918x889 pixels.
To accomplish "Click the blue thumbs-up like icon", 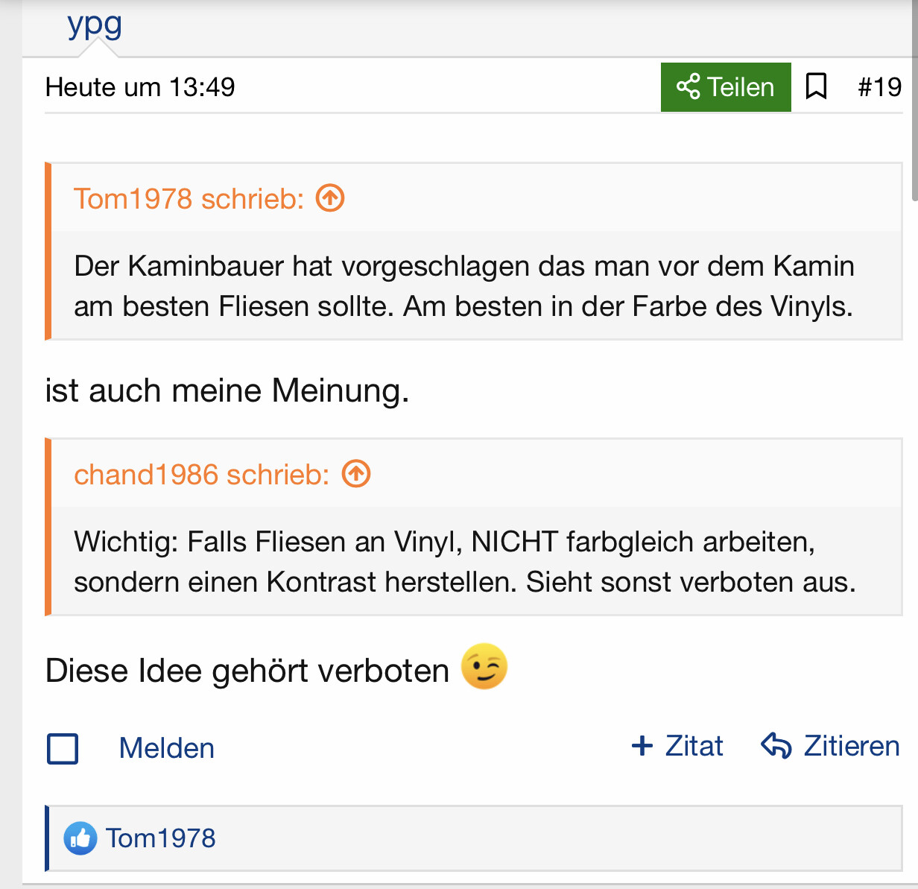I will tap(80, 838).
